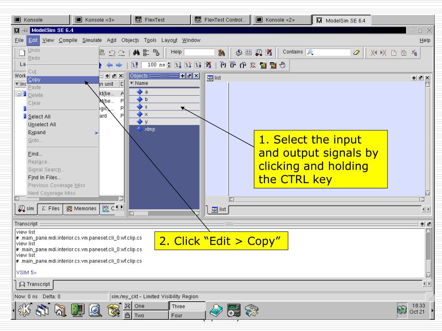Click the Compile All toolbar icon

coord(249,52)
